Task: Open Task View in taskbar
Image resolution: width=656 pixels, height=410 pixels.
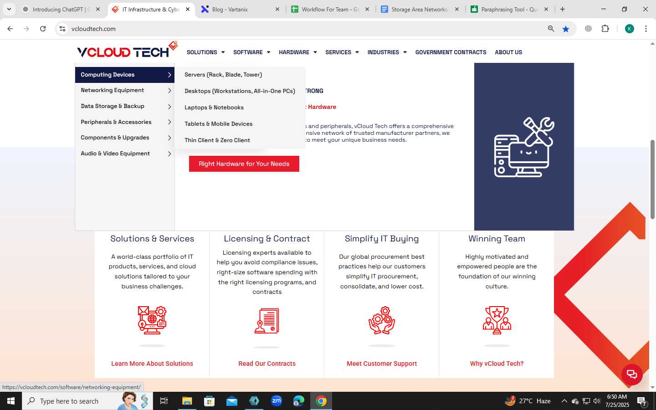Action: pyautogui.click(x=164, y=401)
